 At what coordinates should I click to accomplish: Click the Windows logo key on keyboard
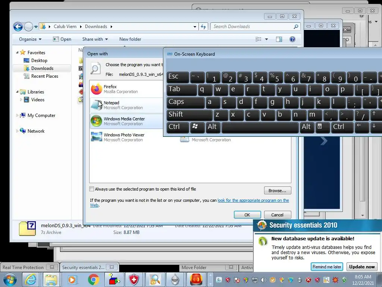pos(197,127)
